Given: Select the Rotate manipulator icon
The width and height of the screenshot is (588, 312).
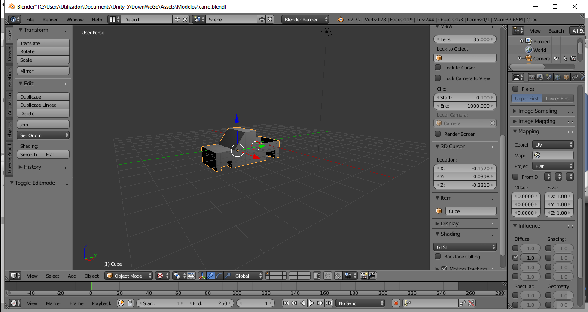Looking at the screenshot, I should [x=219, y=276].
